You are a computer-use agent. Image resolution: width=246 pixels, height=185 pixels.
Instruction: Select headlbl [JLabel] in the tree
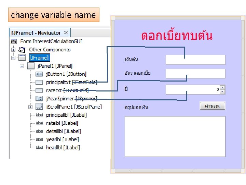63,148
